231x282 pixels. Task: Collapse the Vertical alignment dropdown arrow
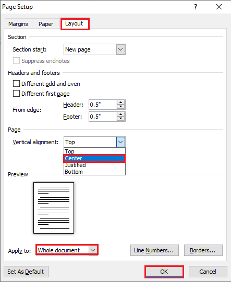120,142
